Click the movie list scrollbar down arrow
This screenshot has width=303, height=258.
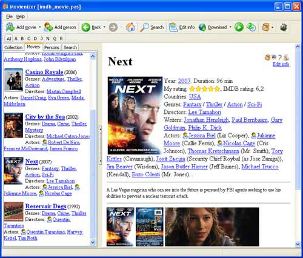[93, 242]
